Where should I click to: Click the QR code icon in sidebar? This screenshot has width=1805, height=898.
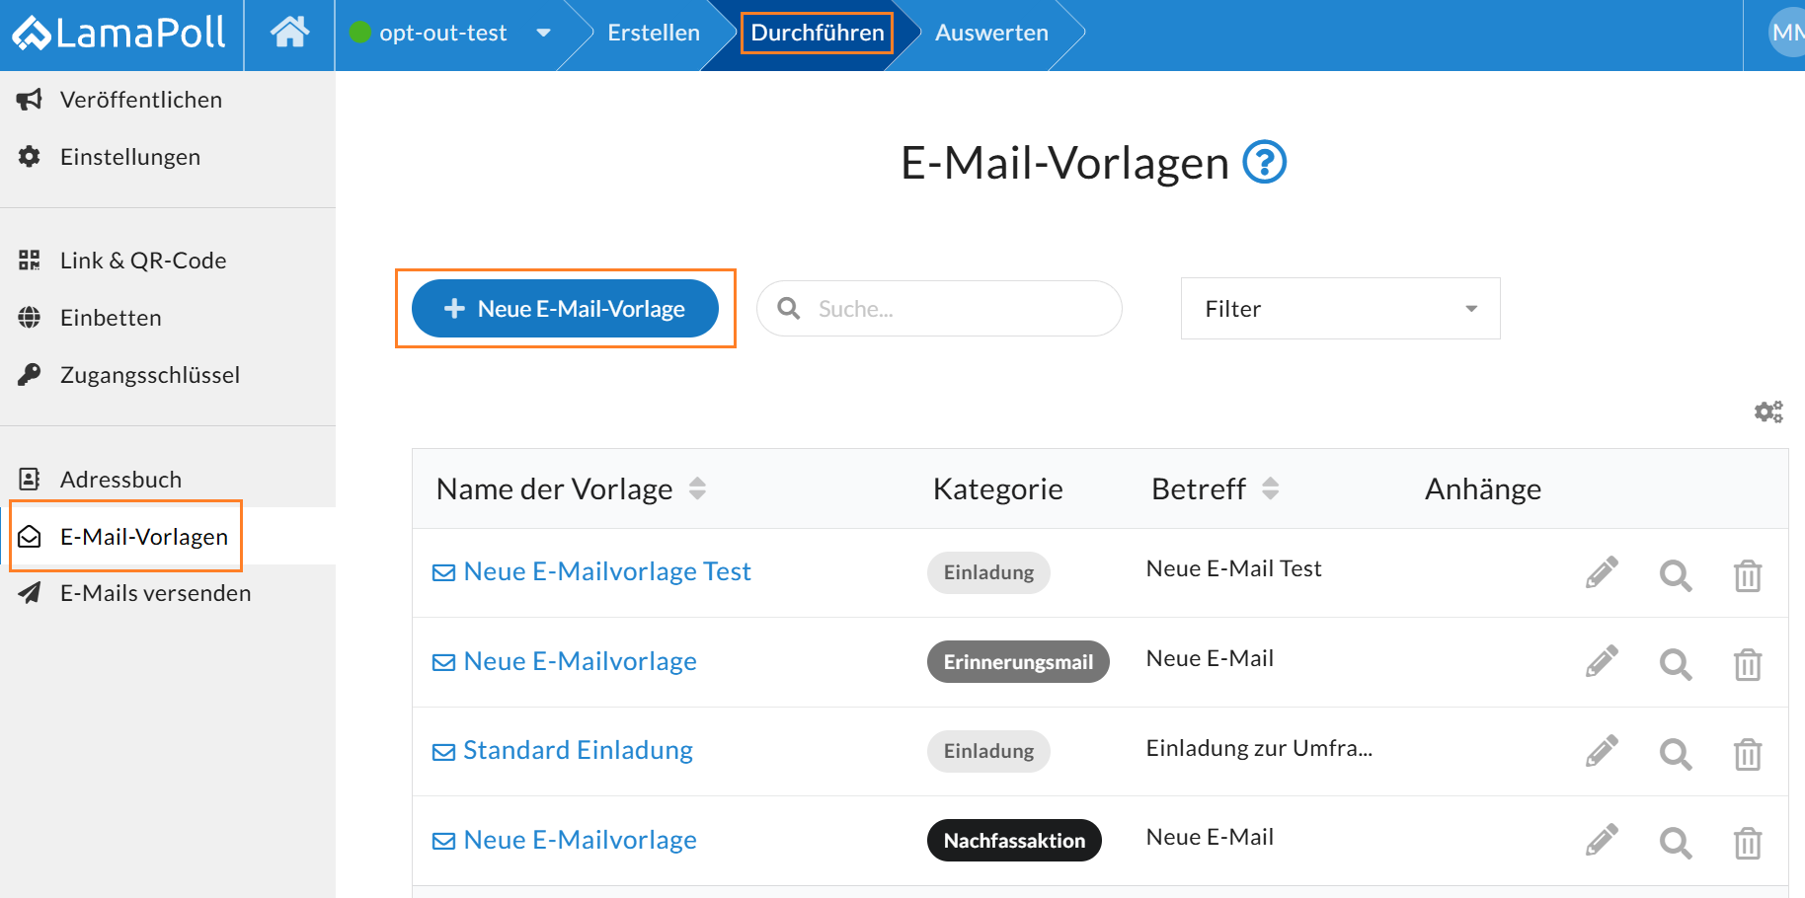click(x=30, y=261)
